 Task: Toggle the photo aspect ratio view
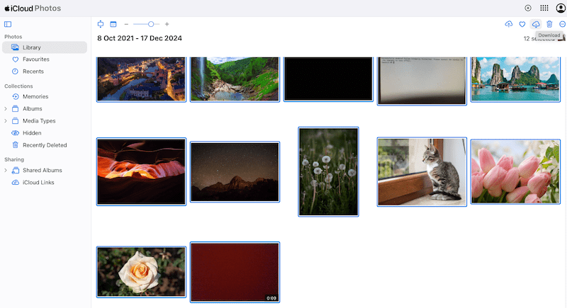click(x=101, y=24)
